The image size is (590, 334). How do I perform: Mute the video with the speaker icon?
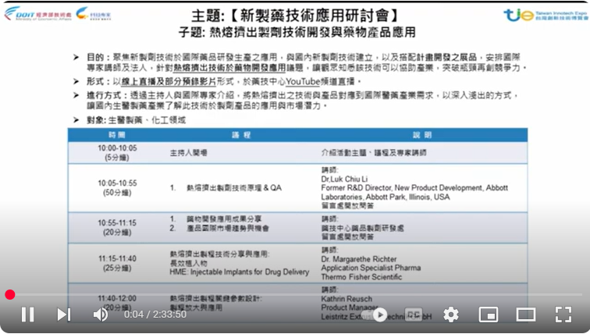pos(101,314)
